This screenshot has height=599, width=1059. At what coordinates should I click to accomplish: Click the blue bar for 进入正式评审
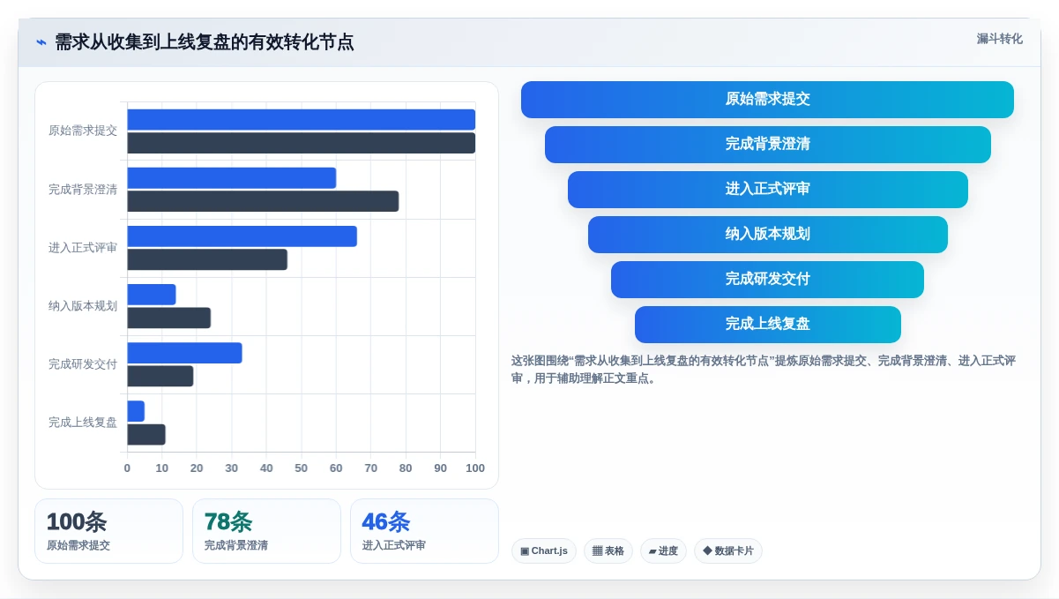242,236
